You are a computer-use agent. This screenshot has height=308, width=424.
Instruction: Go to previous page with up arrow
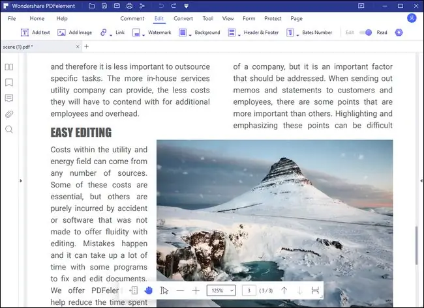[x=284, y=290]
